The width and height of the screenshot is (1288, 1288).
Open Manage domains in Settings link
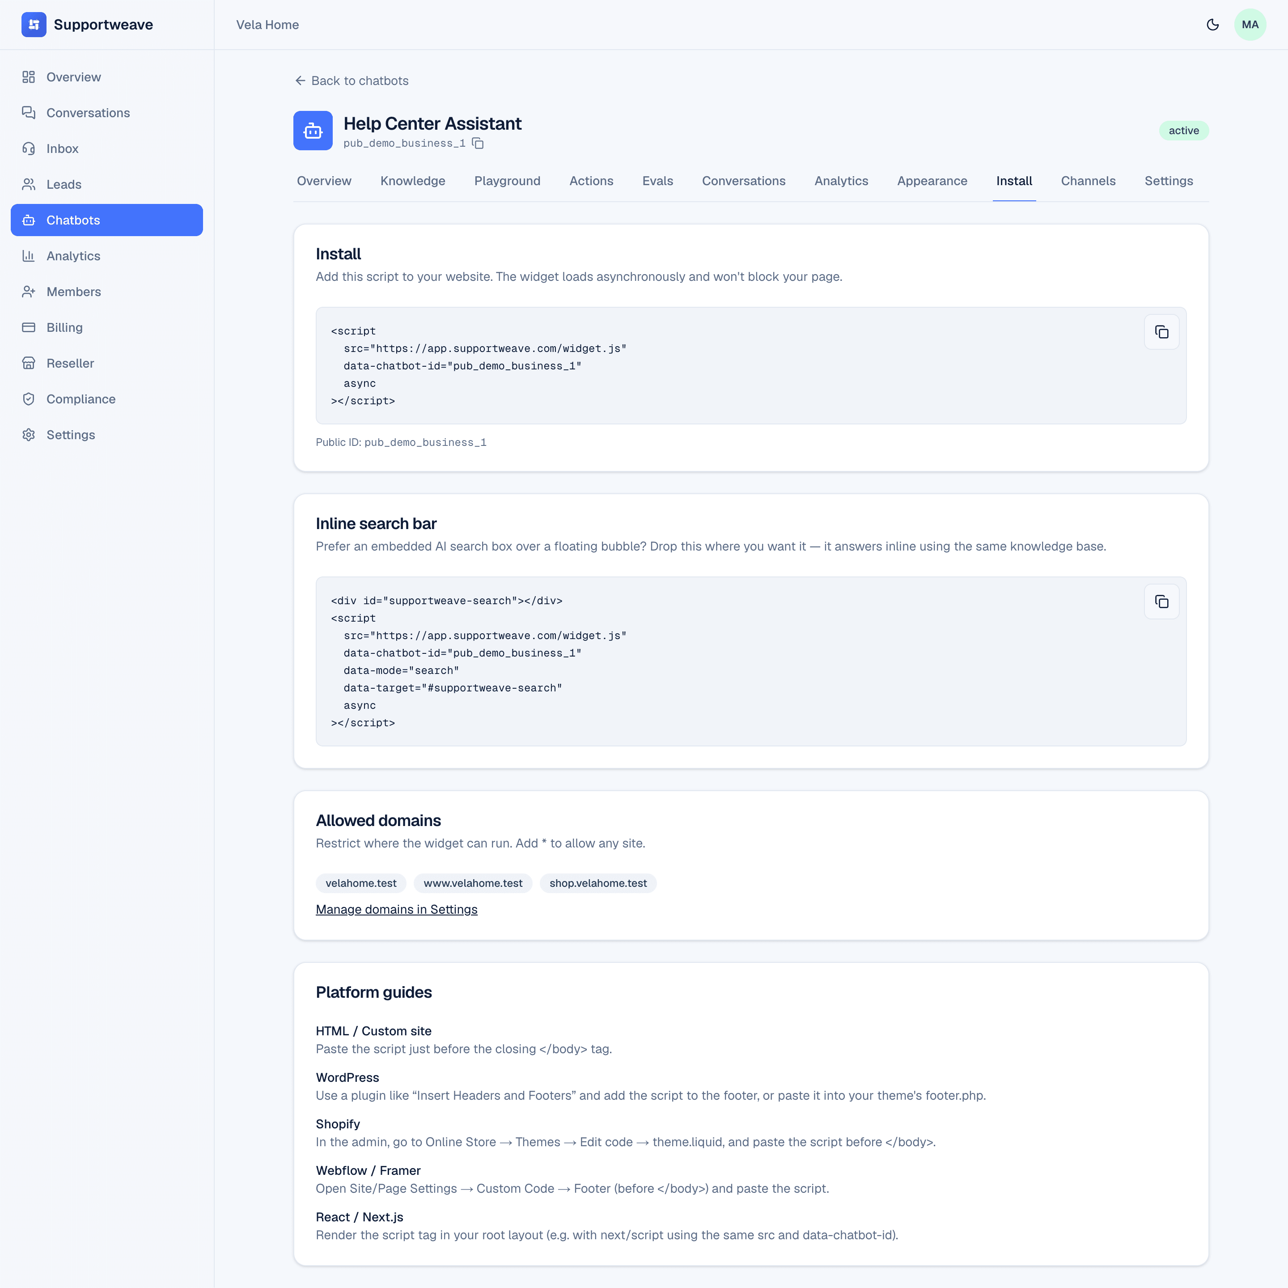click(x=397, y=909)
